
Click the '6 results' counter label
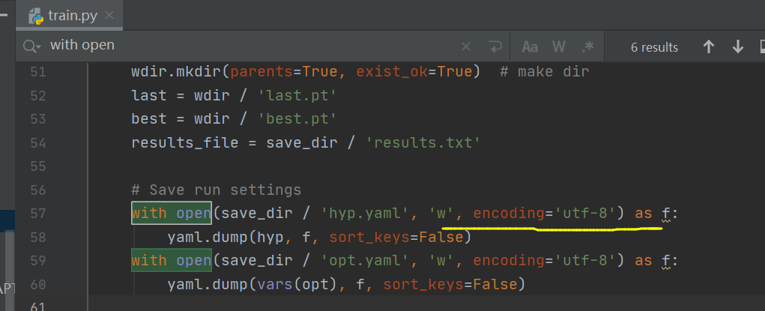(x=654, y=47)
